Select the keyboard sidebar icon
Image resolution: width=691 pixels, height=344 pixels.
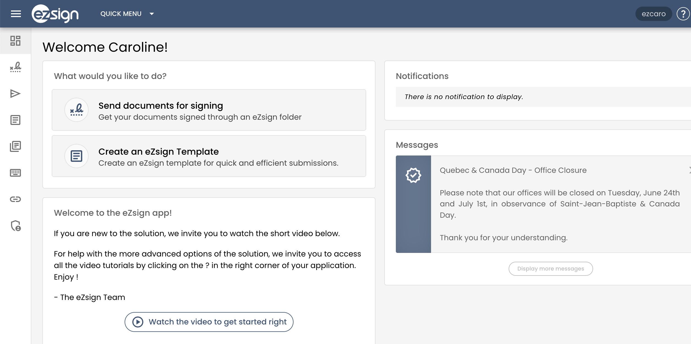[15, 173]
